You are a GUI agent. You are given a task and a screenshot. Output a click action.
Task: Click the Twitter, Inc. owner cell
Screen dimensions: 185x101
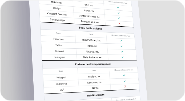pyautogui.click(x=92, y=46)
